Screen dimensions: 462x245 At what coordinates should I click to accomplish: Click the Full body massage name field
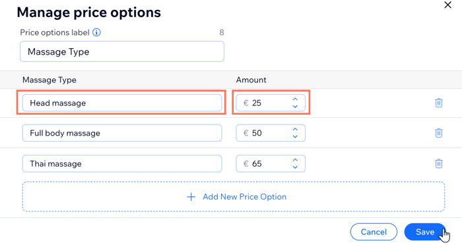click(122, 133)
